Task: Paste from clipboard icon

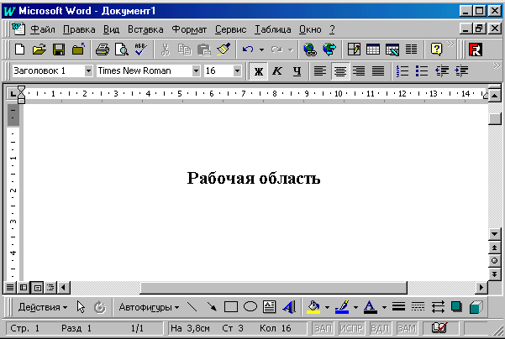Action: click(204, 50)
